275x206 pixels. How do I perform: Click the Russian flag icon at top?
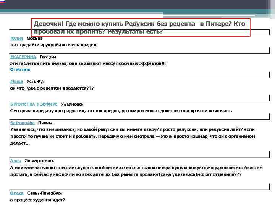(x=3, y=2)
